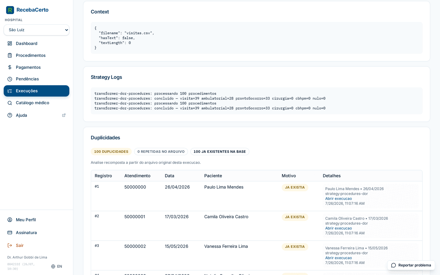440x275 pixels.
Task: Open Abrir execucao for Paulo Lima Mendes
Action: pyautogui.click(x=339, y=199)
